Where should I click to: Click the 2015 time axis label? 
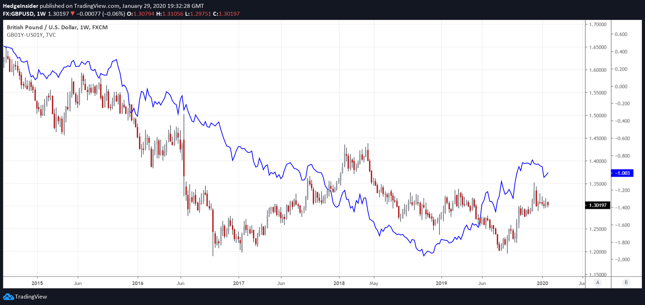tap(37, 283)
